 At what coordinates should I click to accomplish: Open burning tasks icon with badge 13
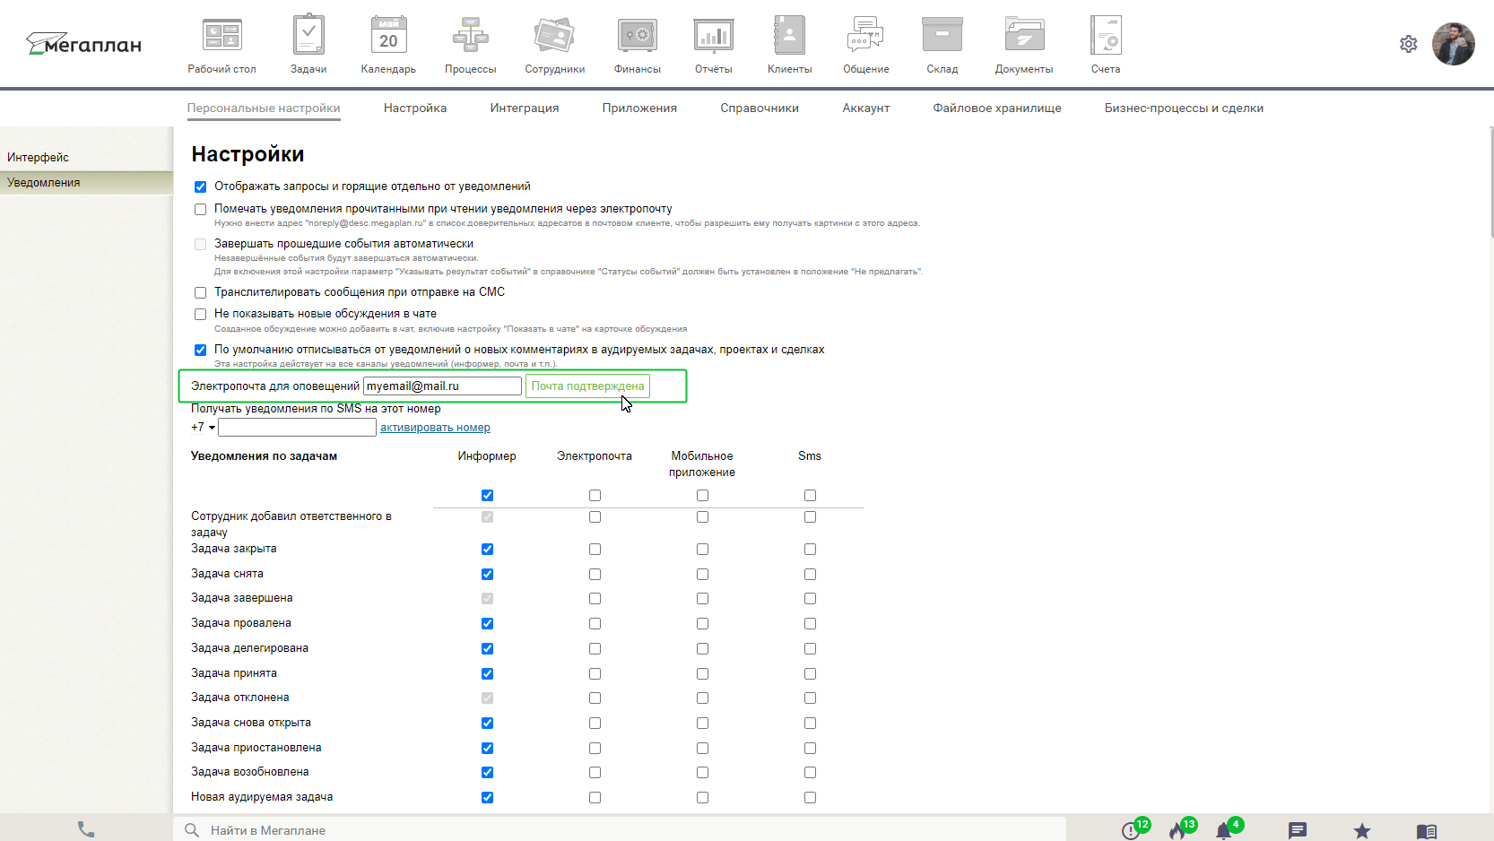coord(1180,829)
